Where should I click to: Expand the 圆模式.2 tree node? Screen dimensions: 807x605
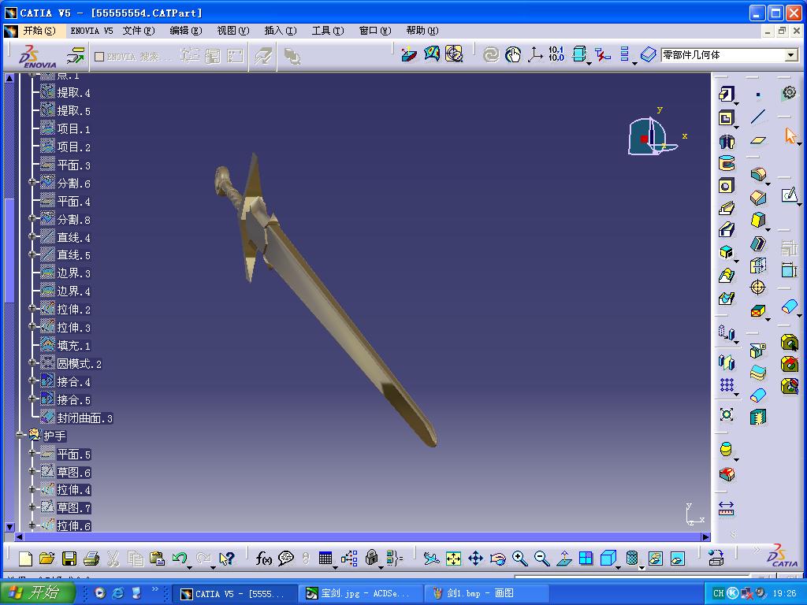[32, 362]
